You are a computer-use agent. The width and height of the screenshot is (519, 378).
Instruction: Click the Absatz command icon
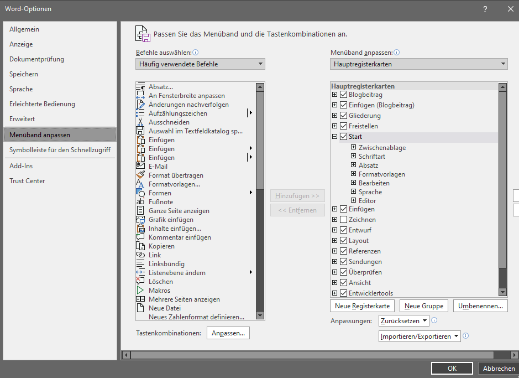(140, 87)
